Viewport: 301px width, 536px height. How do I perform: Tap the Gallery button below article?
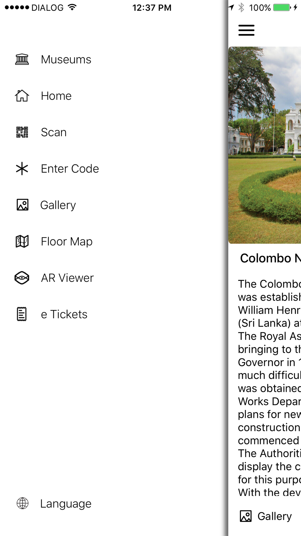click(266, 516)
